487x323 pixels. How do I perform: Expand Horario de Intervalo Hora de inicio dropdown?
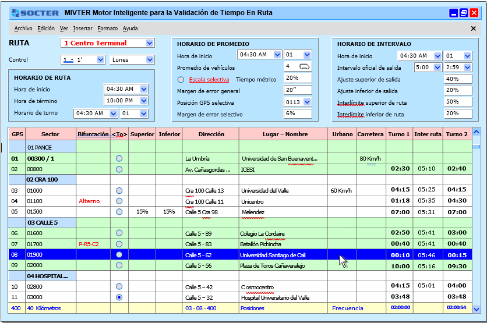(x=437, y=56)
